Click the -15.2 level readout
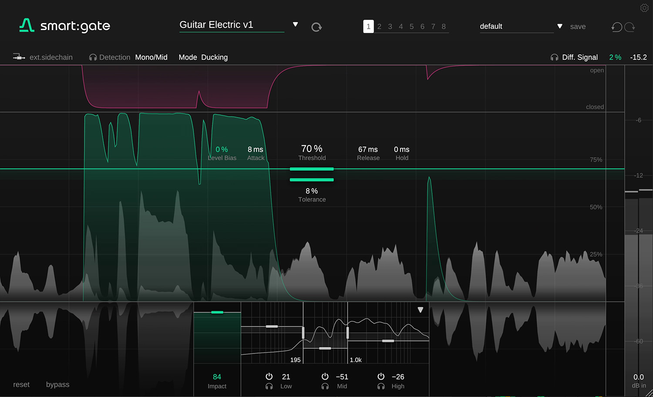 pyautogui.click(x=639, y=57)
